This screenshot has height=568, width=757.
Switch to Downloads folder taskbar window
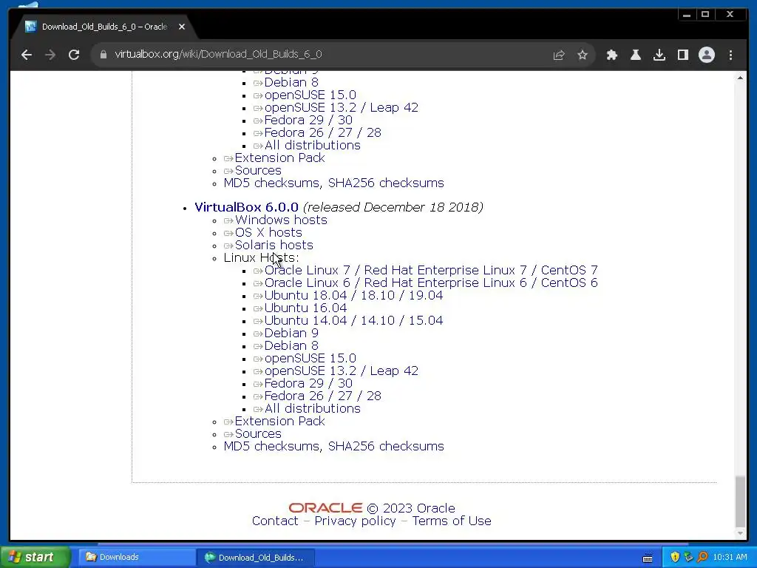point(138,557)
